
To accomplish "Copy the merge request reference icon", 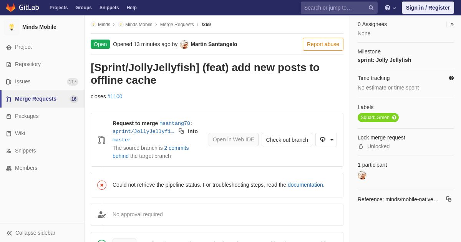I will 449,199.
